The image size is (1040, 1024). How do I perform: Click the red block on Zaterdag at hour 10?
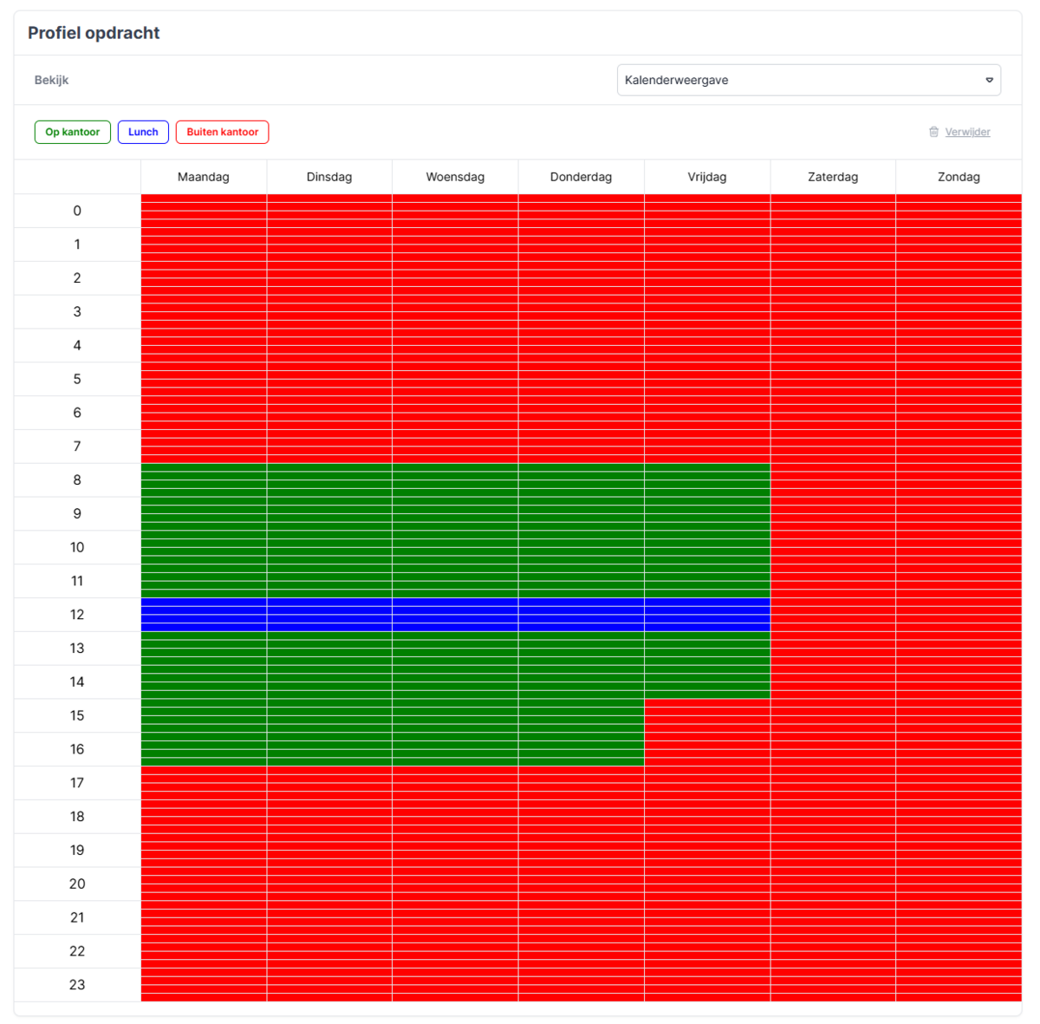(833, 547)
